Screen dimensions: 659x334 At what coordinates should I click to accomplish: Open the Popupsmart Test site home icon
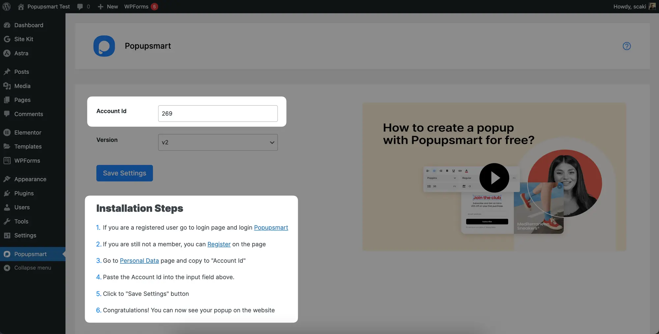21,7
